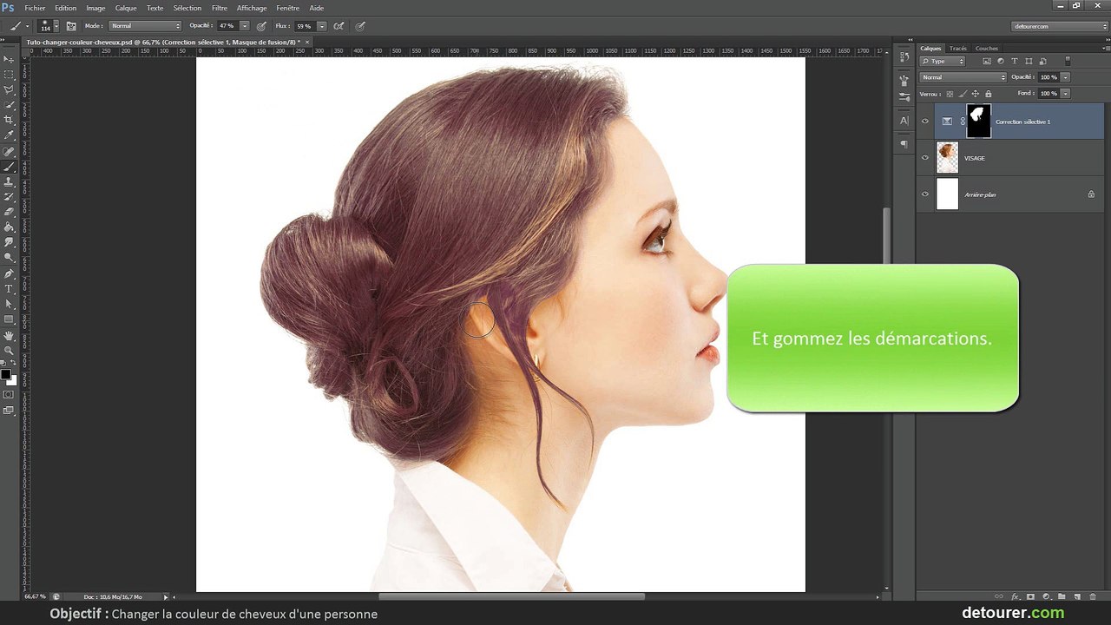The image size is (1111, 625).
Task: Open layer Fond dropdown arrow
Action: point(1065,93)
